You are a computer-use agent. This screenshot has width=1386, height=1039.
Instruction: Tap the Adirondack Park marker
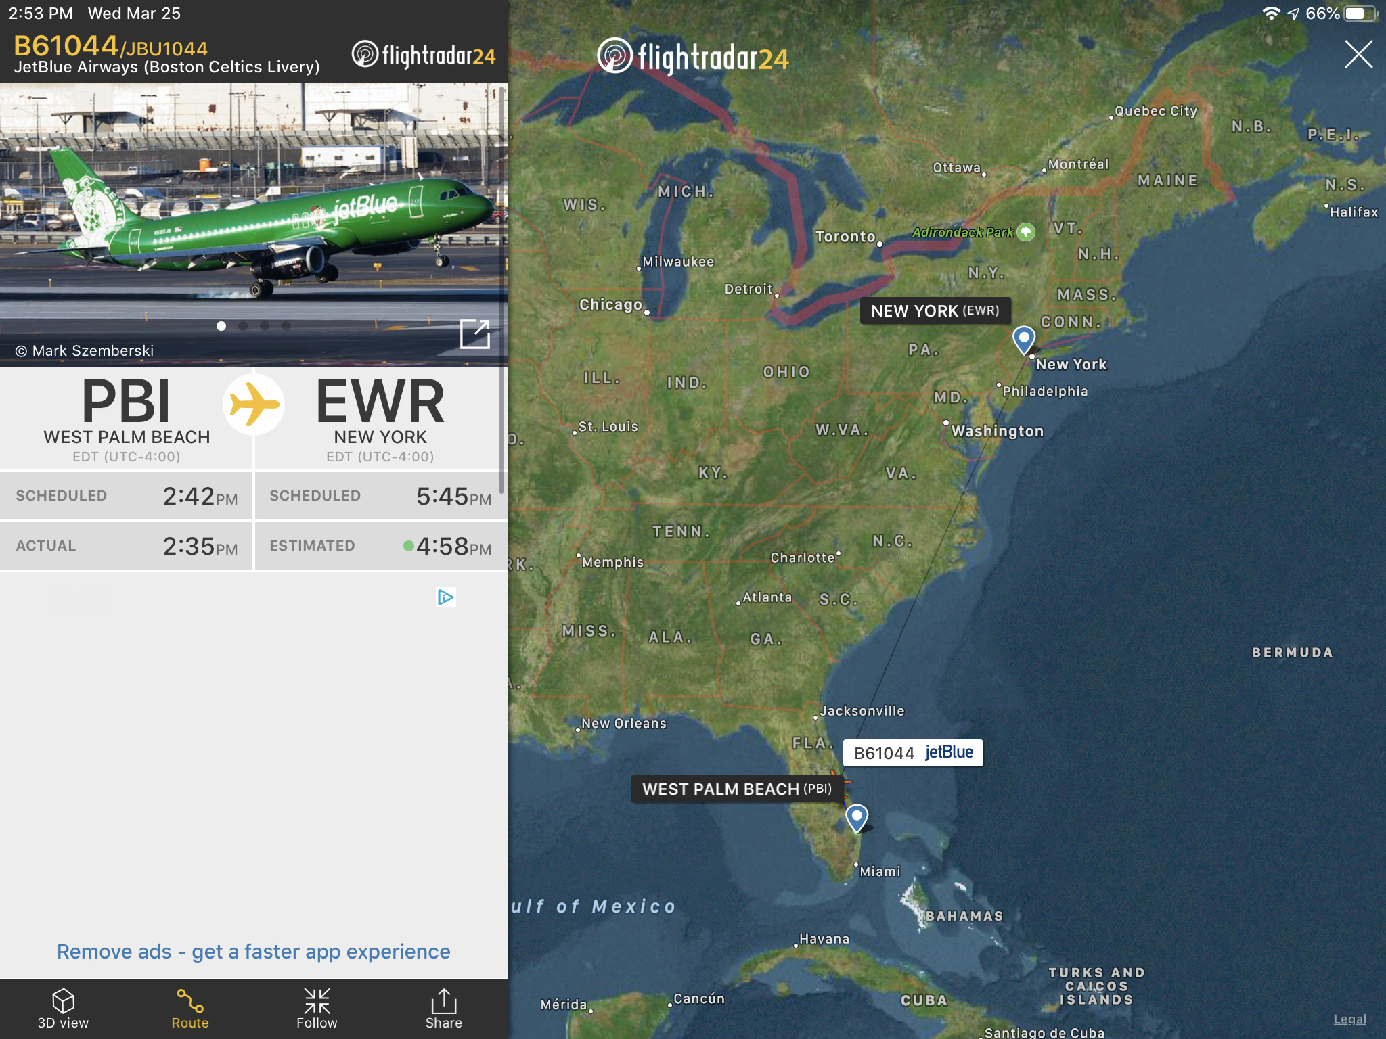point(1027,232)
